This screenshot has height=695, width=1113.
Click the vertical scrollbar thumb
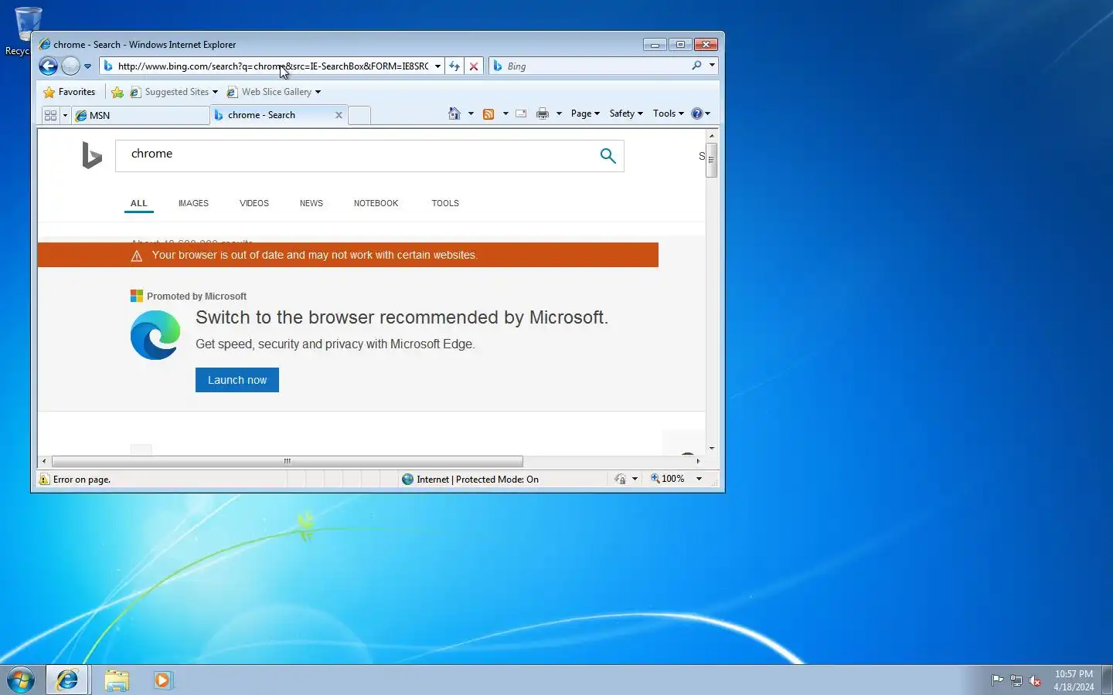(x=712, y=160)
